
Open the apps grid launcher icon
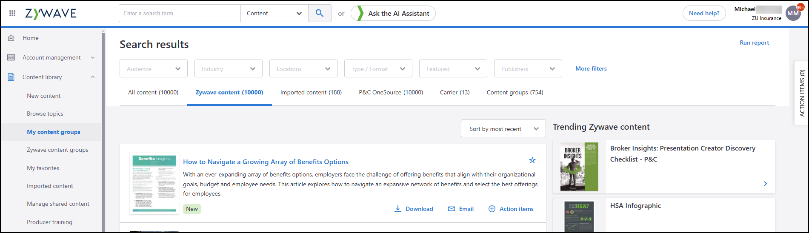click(x=12, y=13)
